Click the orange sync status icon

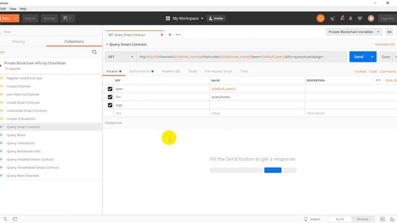click(x=320, y=18)
